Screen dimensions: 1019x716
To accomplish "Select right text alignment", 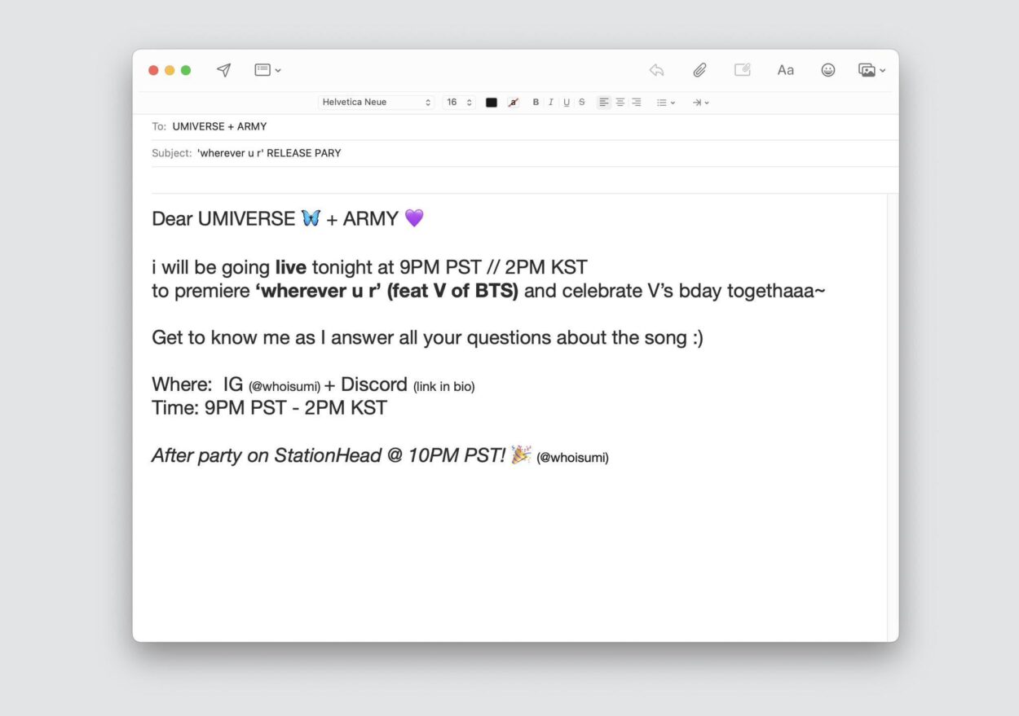I will pos(636,103).
